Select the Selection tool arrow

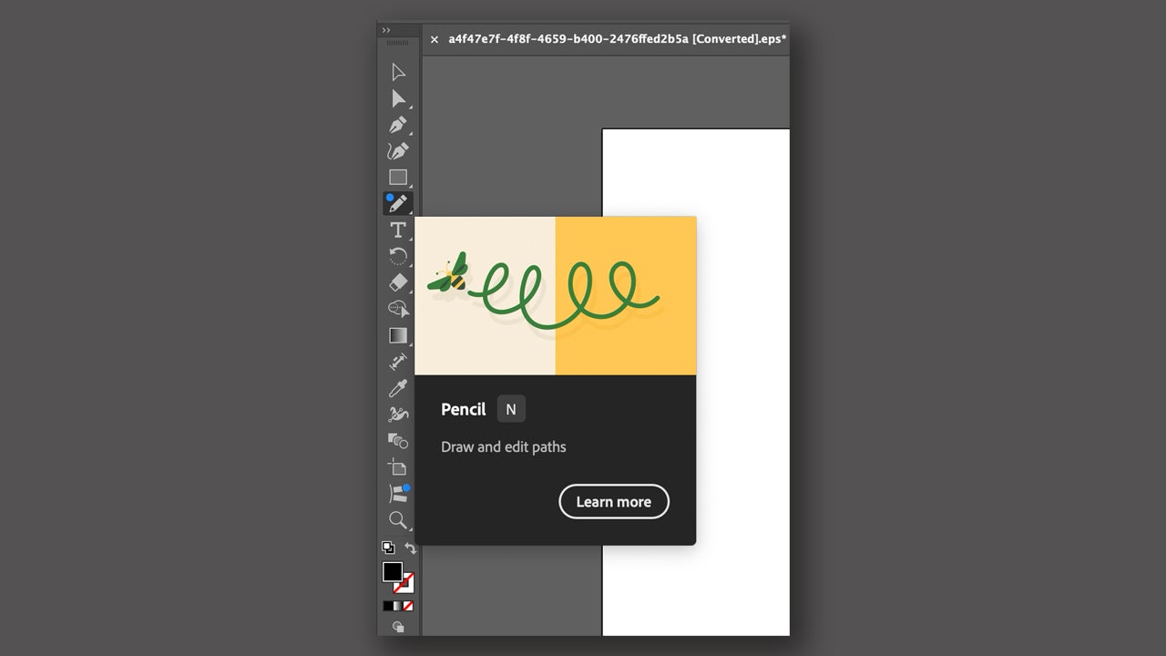coord(398,72)
